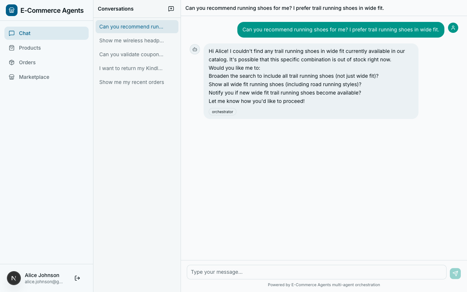Select the 'Can you validate coupon...' conversation
Screen dimensions: 467x292
[x=131, y=54]
